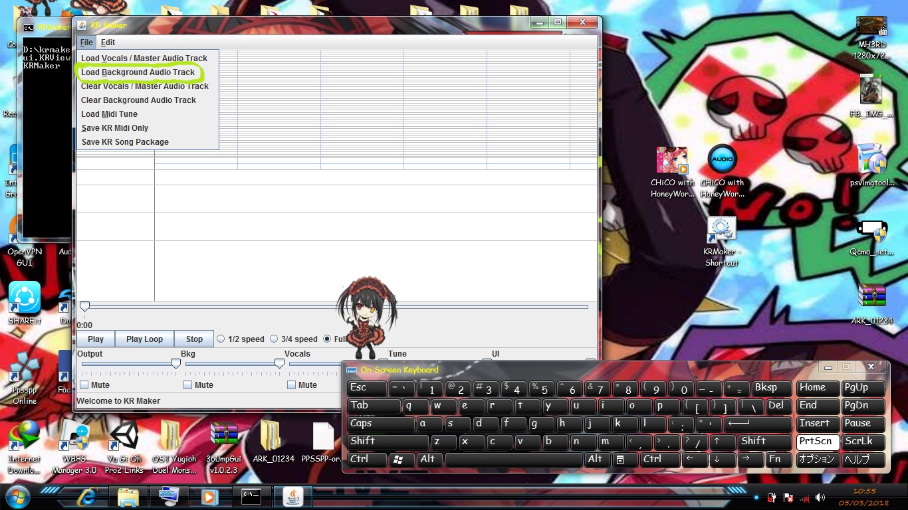Select the Full speed radio button
Viewport: 908px width, 510px height.
pyautogui.click(x=327, y=339)
